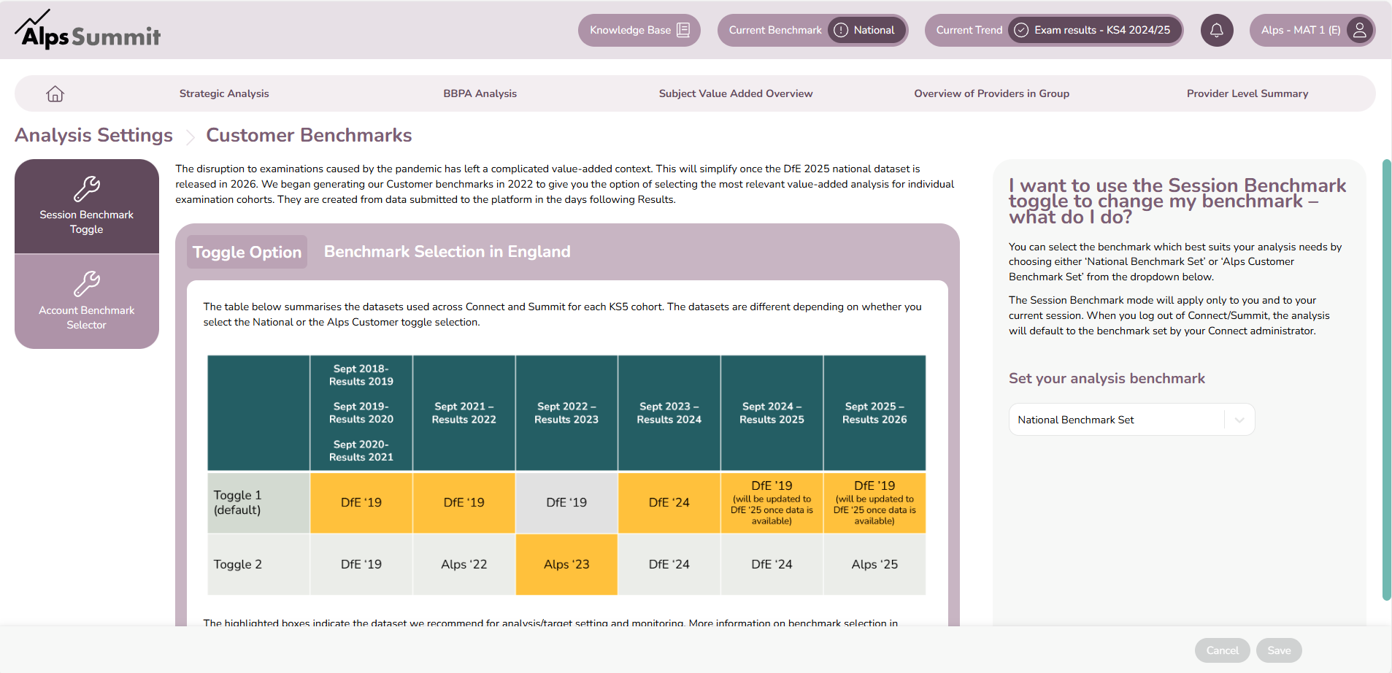The height and width of the screenshot is (673, 1392).
Task: Click the Sept 2025 – Results 2026 header
Action: [874, 413]
